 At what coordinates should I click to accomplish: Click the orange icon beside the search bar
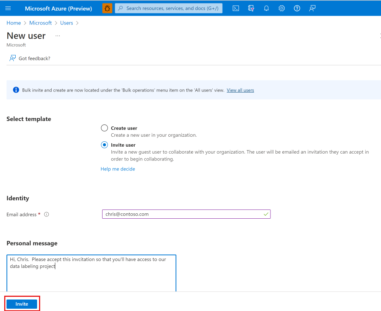tap(107, 8)
